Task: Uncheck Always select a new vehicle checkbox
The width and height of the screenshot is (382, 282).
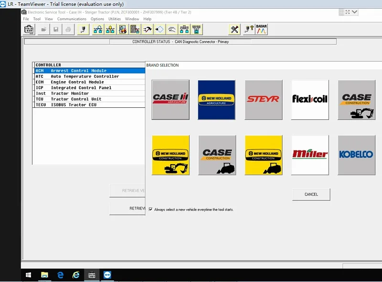Action: [x=150, y=209]
